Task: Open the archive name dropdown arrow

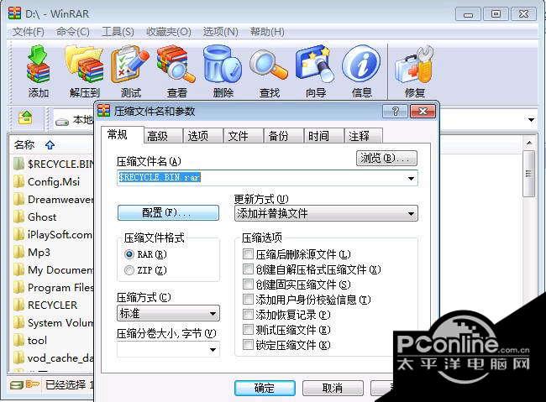Action: [411, 179]
